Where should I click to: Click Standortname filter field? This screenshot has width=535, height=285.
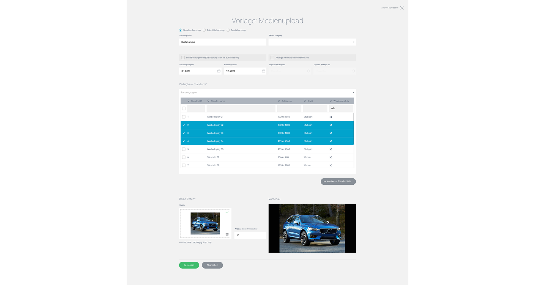(241, 108)
